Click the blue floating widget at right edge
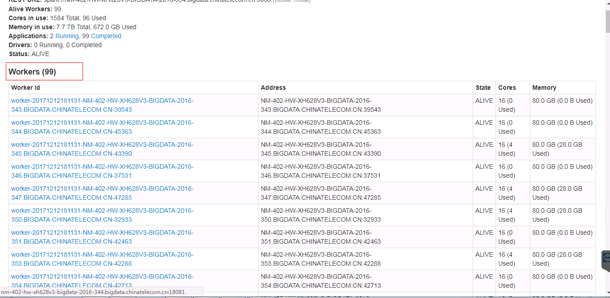This screenshot has height=298, width=610. [x=606, y=260]
